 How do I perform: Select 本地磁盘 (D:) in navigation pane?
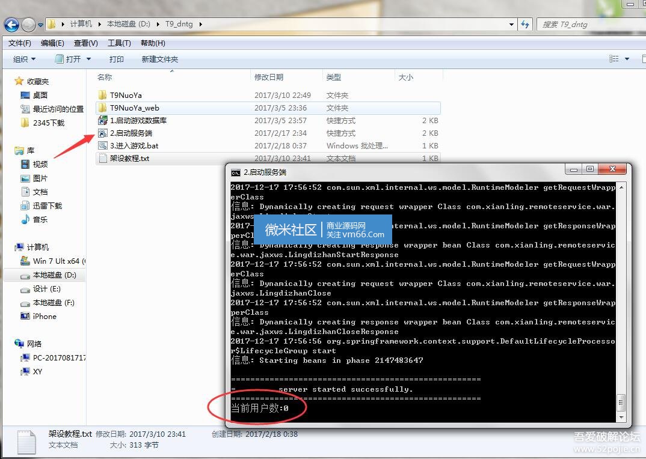[54, 275]
